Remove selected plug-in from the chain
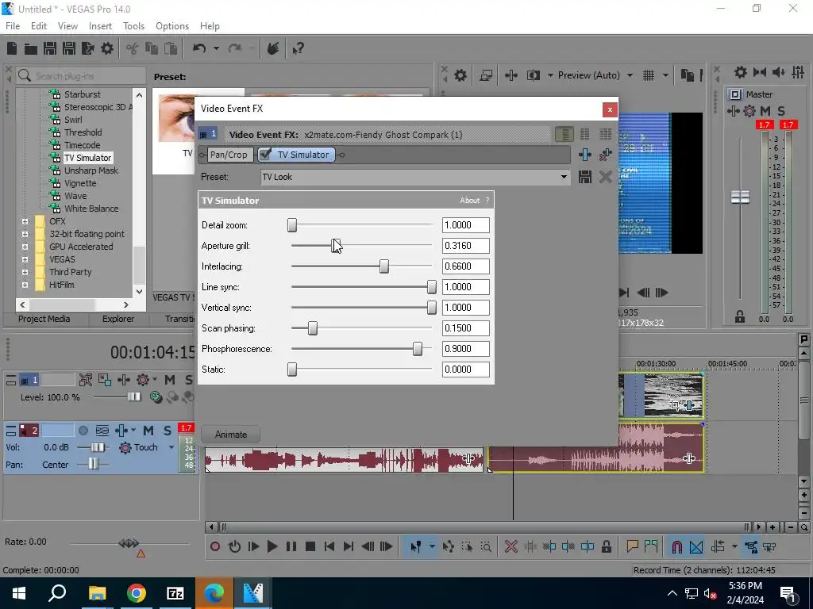 [x=605, y=155]
